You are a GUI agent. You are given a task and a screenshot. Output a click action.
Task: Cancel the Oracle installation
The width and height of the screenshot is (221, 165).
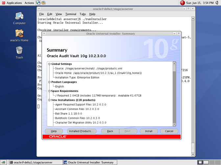point(169,131)
